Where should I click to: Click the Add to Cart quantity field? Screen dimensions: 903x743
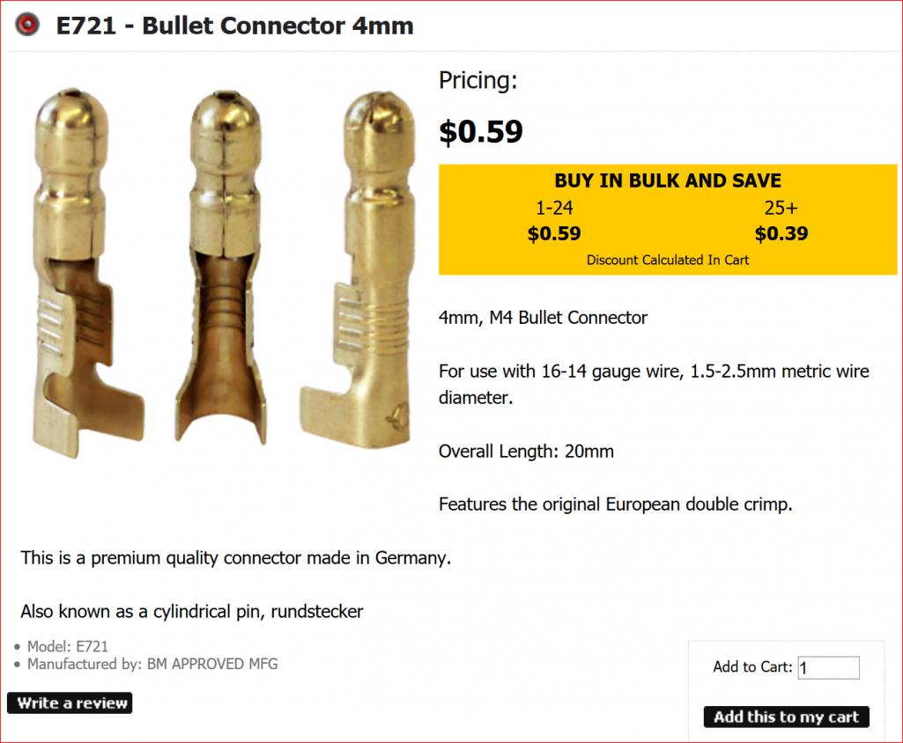(828, 667)
